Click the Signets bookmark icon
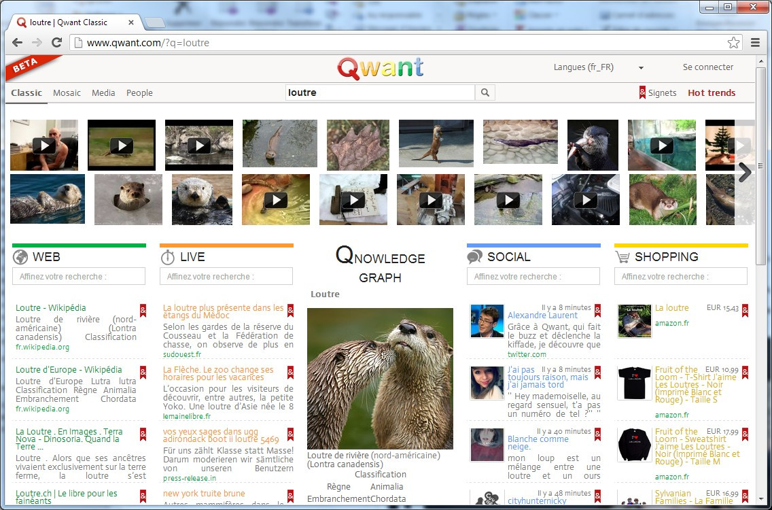This screenshot has height=510, width=772. click(643, 92)
